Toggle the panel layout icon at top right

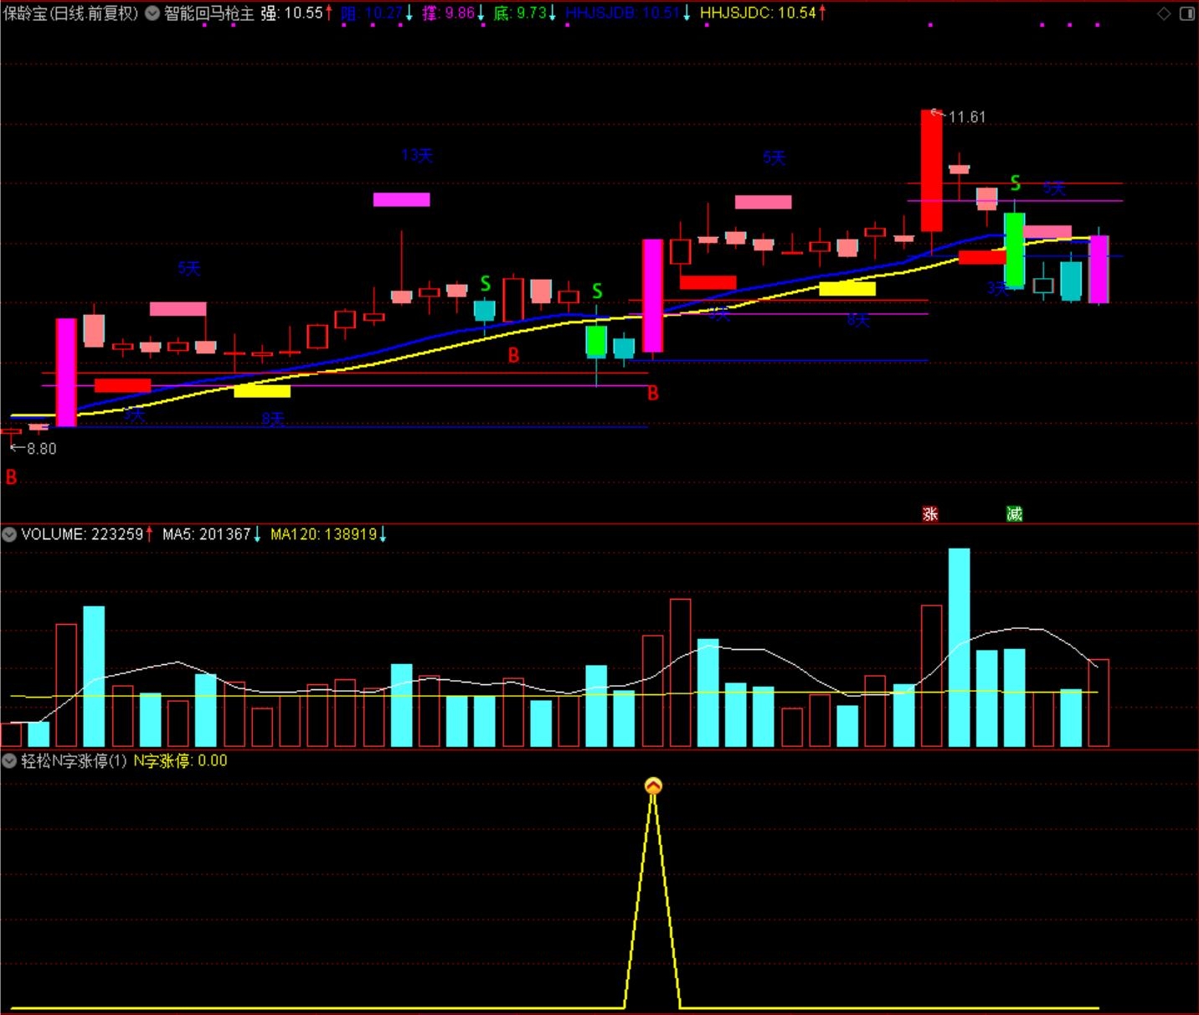(x=1187, y=13)
